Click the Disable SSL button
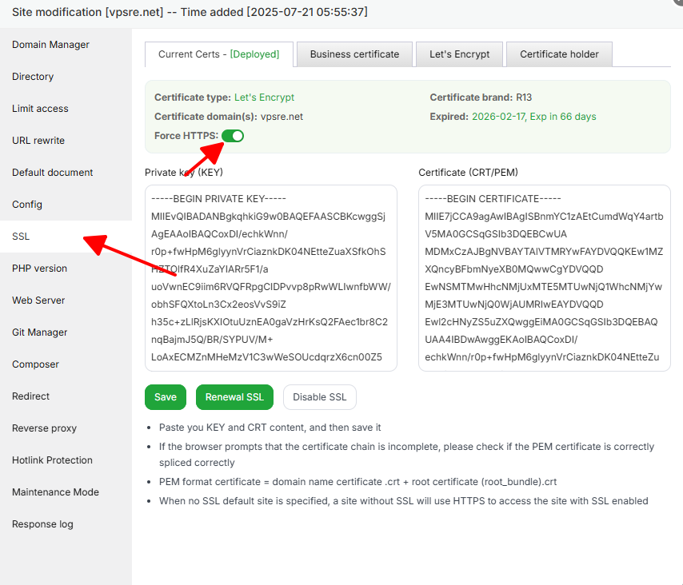Image resolution: width=683 pixels, height=585 pixels. [319, 397]
